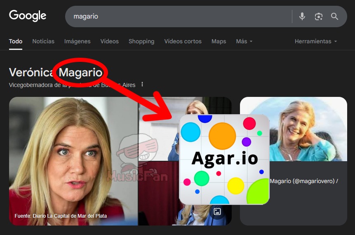Expand the Más dropdown menu
Viewport: 355px width, 235px height.
click(x=244, y=41)
